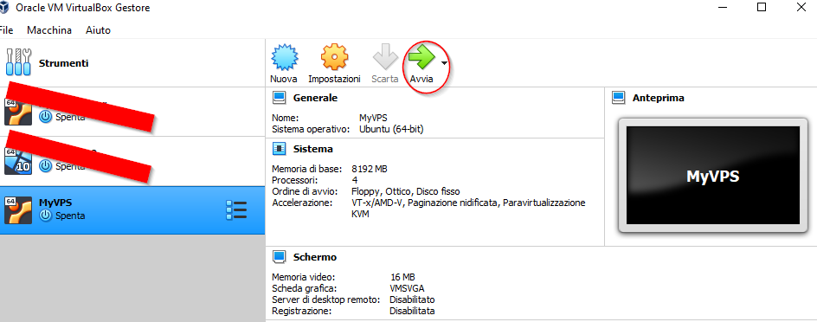
Task: Click the first VM's 64-bit OS icon
Action: [x=17, y=112]
